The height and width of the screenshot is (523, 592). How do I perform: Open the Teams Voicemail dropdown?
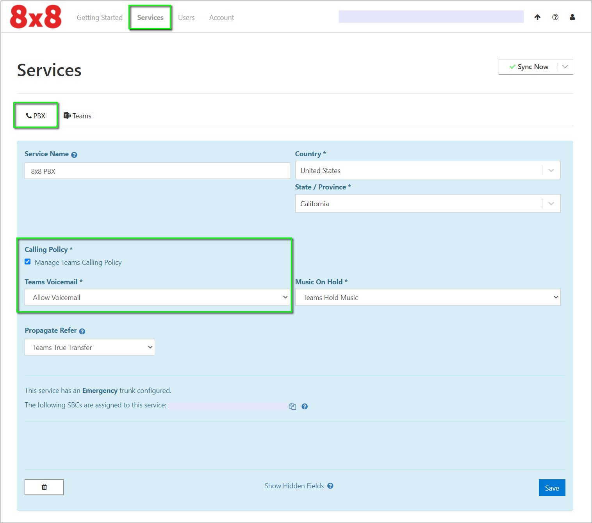tap(285, 297)
